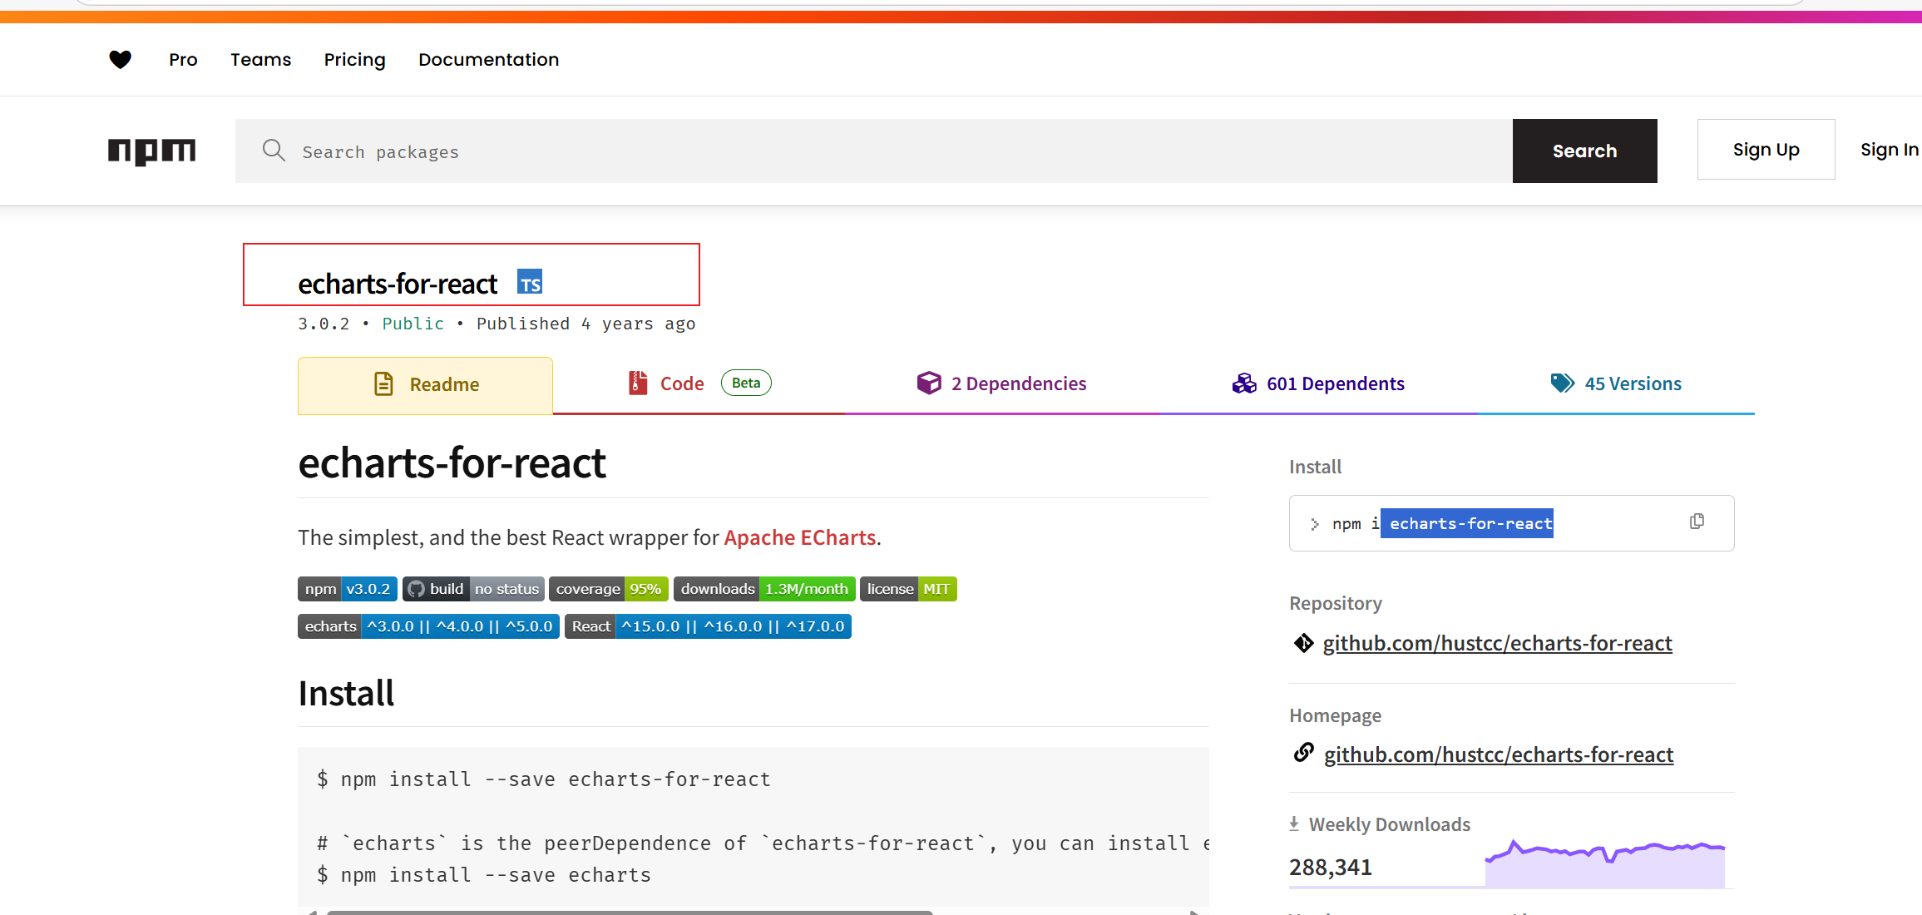Open the Repository GitHub link
Image resolution: width=1922 pixels, height=915 pixels.
pos(1497,643)
